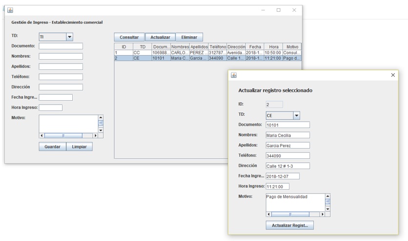Click the Fecha field with 2018-12-07
This screenshot has width=408, height=241.
[282, 176]
